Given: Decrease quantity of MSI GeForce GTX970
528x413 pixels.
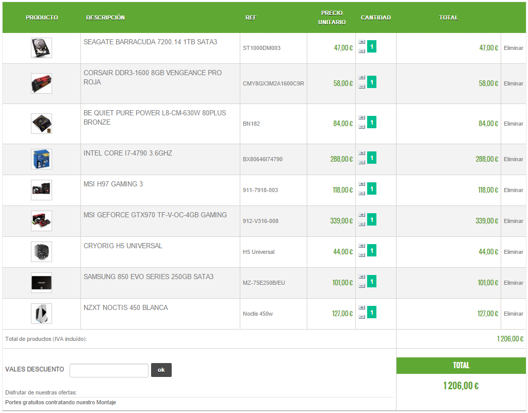Looking at the screenshot, I should click(361, 225).
